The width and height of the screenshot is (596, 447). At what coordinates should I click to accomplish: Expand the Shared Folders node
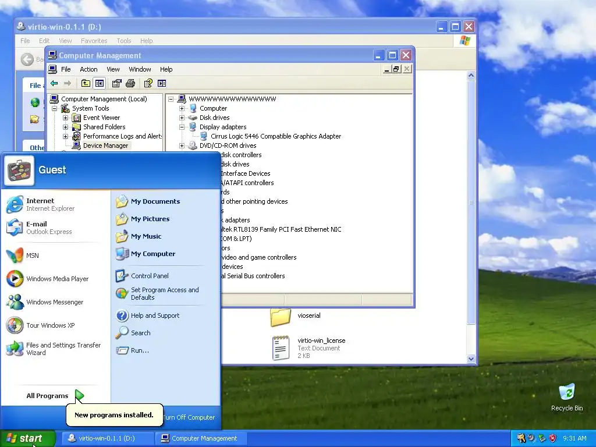coord(65,127)
